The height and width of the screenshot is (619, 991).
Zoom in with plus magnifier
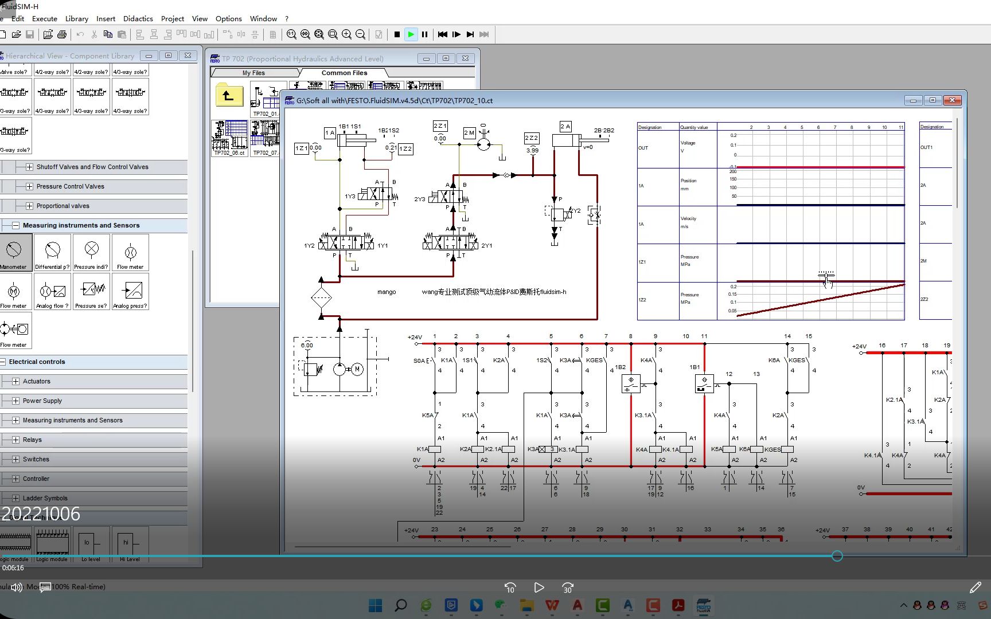tap(347, 34)
